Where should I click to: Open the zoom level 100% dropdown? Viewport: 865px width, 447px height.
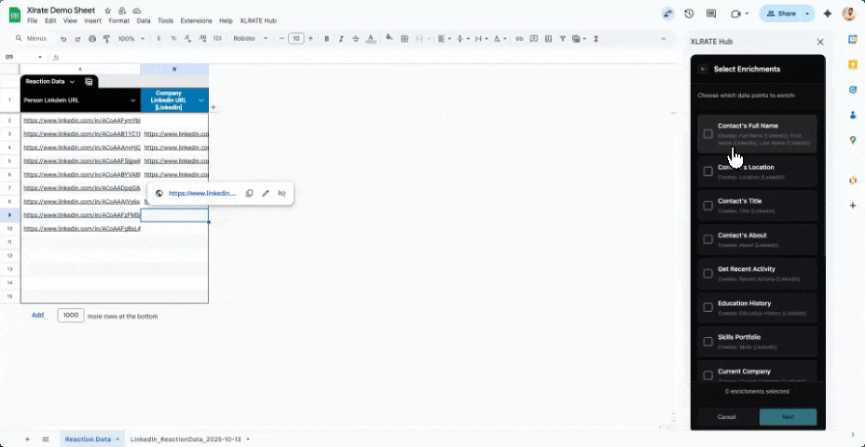point(130,39)
